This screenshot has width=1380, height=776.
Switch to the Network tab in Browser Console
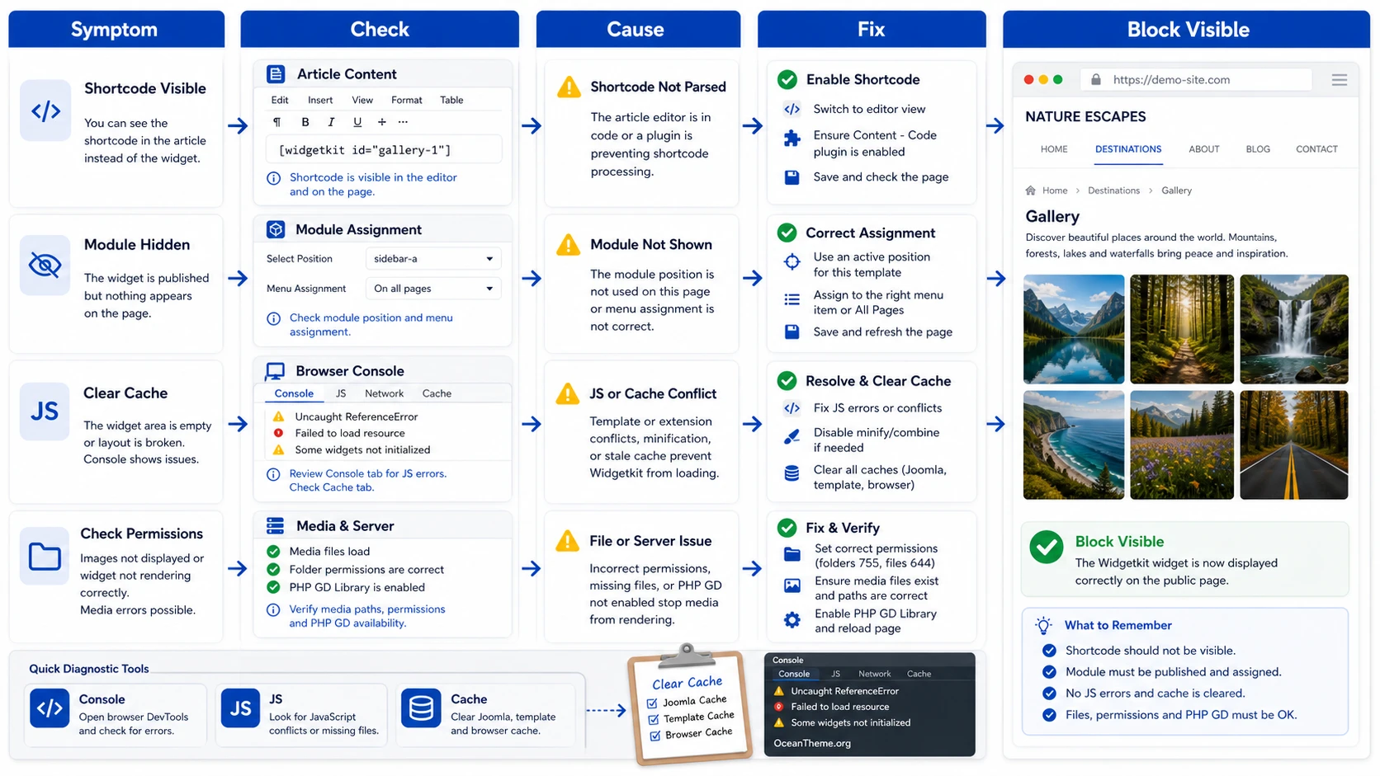pos(384,393)
